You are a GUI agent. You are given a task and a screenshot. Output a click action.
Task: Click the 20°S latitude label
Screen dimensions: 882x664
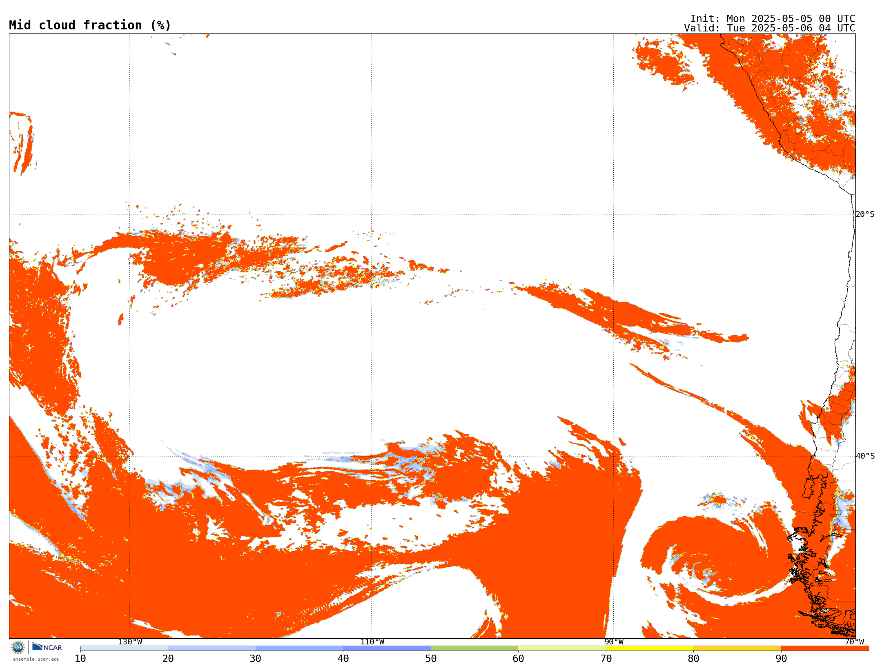tap(865, 214)
